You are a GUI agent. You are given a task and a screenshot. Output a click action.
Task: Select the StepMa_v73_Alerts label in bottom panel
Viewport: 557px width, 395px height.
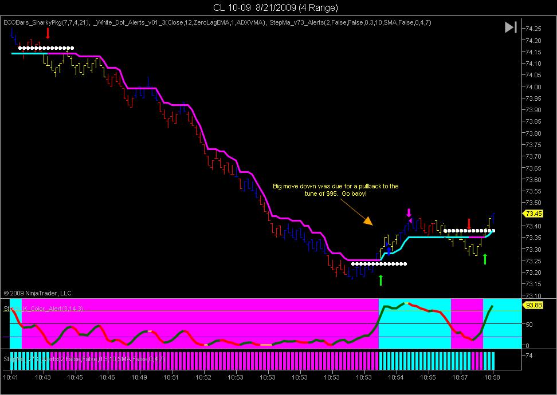click(85, 359)
